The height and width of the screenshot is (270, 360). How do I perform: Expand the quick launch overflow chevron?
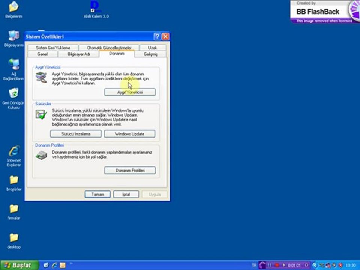[x=71, y=264]
